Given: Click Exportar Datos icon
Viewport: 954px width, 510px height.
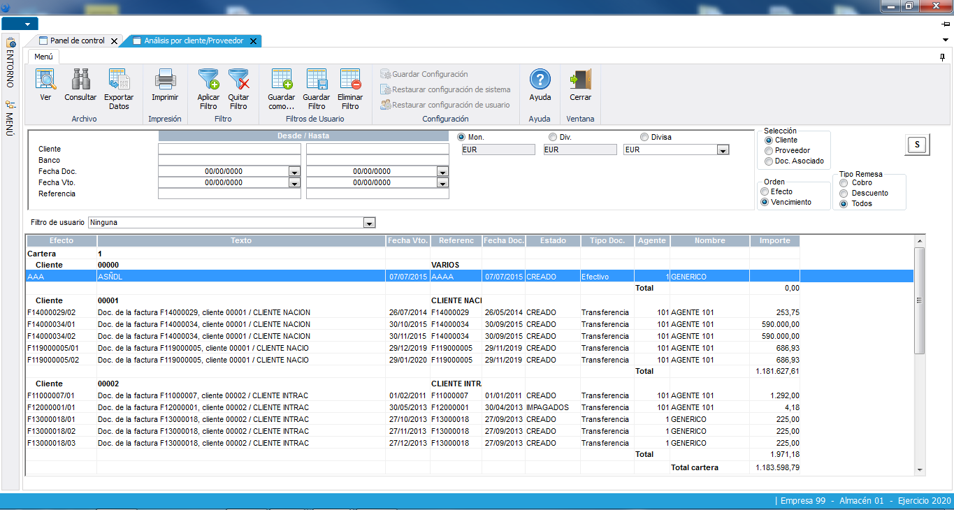Looking at the screenshot, I should point(119,81).
